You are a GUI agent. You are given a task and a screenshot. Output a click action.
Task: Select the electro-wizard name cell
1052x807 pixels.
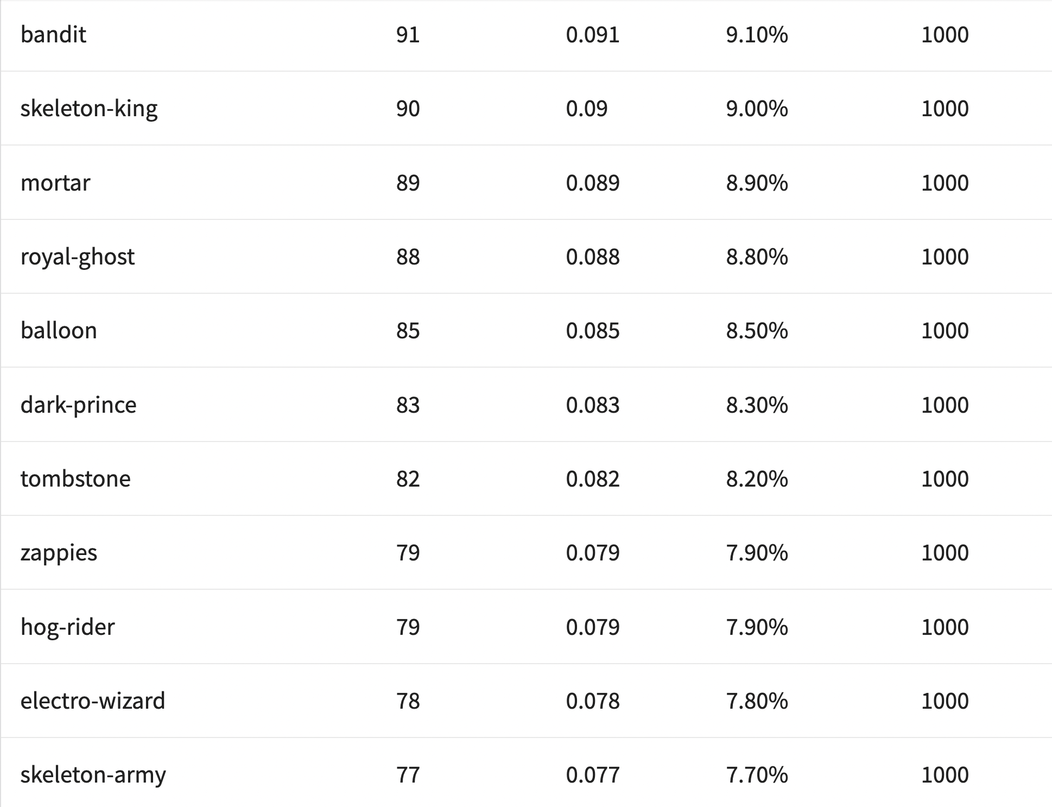click(93, 701)
